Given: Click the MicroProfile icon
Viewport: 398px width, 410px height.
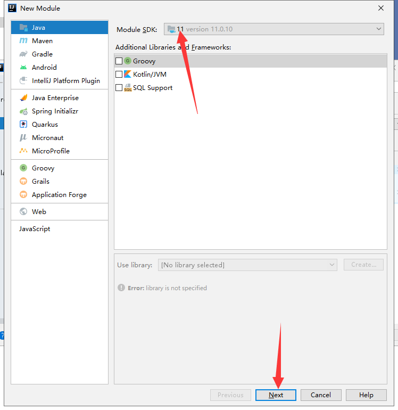Looking at the screenshot, I should pos(23,151).
